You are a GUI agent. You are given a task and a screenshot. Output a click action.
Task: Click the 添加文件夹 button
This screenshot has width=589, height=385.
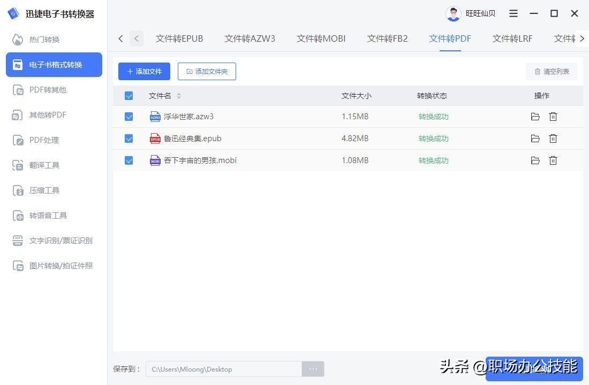(207, 71)
